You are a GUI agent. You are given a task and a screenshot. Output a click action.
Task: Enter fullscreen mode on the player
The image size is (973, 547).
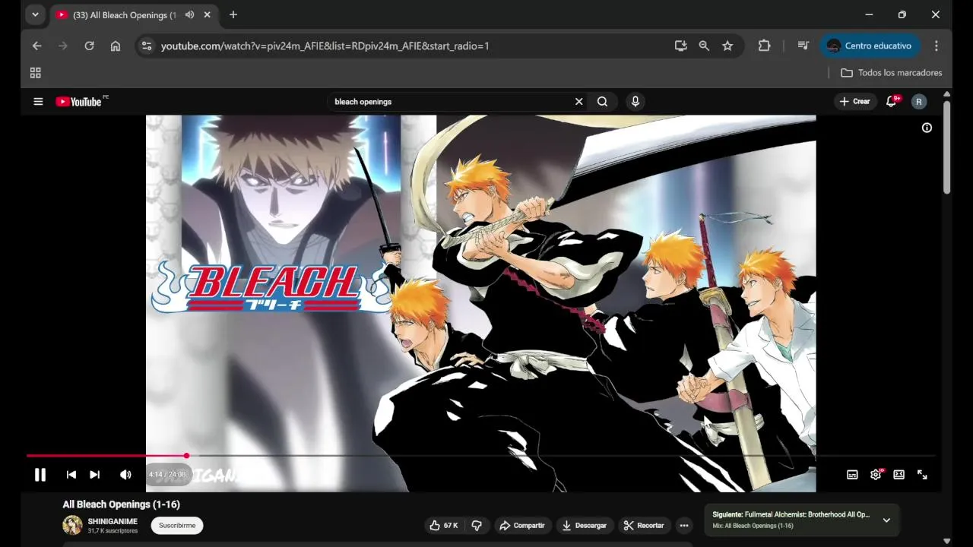(x=922, y=475)
